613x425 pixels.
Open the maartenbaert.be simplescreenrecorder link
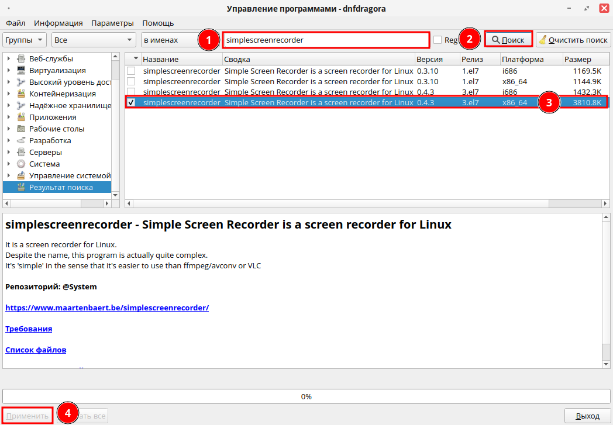pos(107,307)
